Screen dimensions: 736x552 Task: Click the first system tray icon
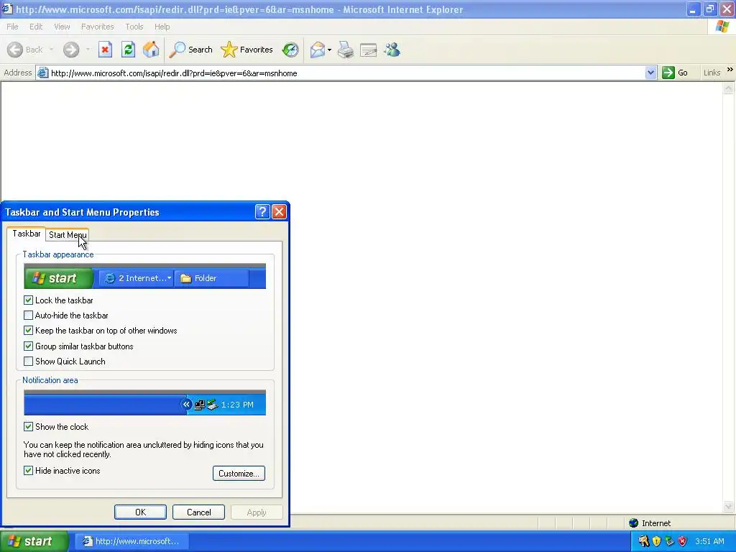point(643,541)
